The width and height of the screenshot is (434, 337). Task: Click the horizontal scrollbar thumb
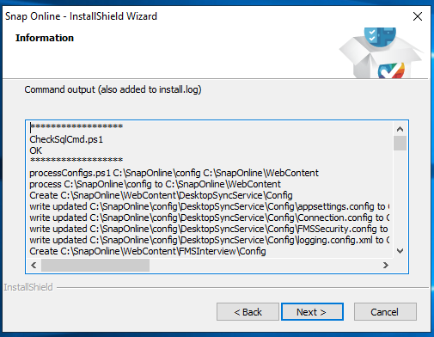point(95,265)
